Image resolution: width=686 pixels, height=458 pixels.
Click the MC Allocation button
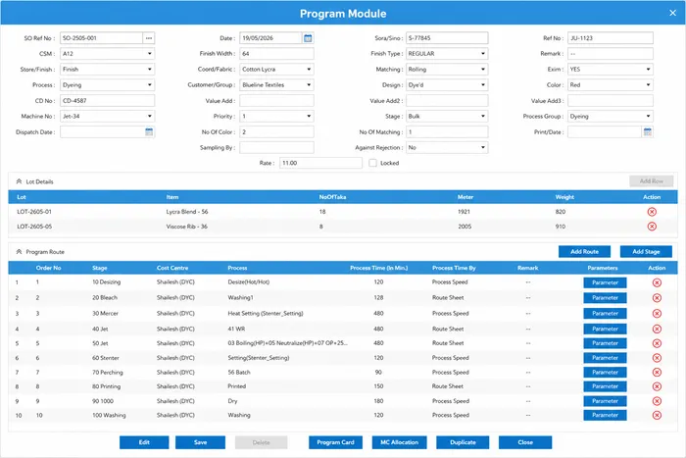pos(400,442)
